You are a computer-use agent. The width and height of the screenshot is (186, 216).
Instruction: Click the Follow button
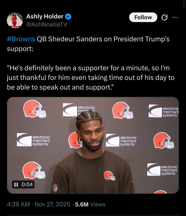[143, 17]
